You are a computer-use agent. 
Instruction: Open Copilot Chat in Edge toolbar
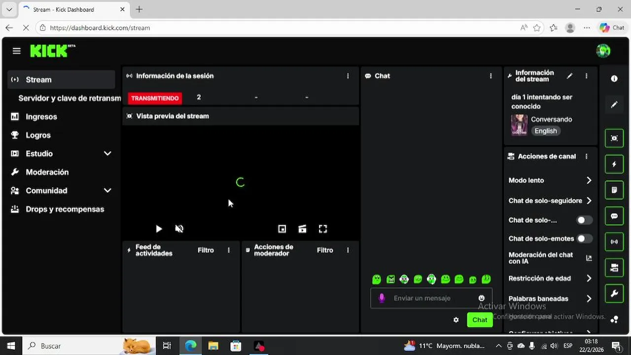coord(612,28)
